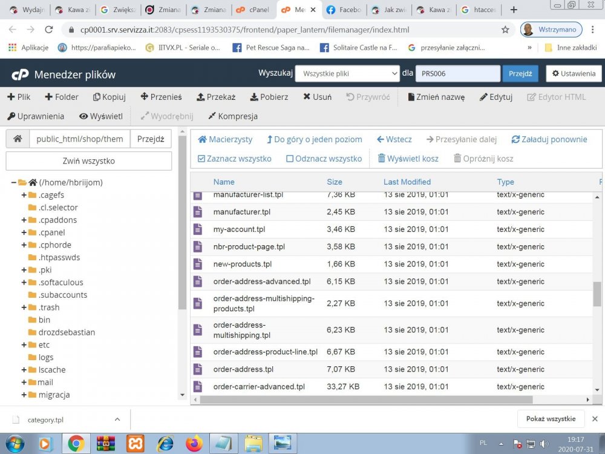Screen dimensions: 605x454
Task: Select file icon of new-products.tpl
Action: [198, 264]
